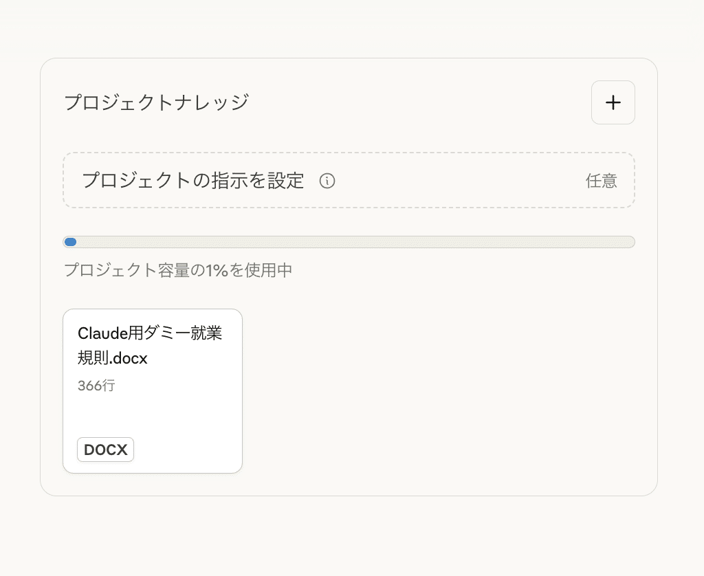Click the DOCX file type badge
Image resolution: width=704 pixels, height=576 pixels.
105,450
